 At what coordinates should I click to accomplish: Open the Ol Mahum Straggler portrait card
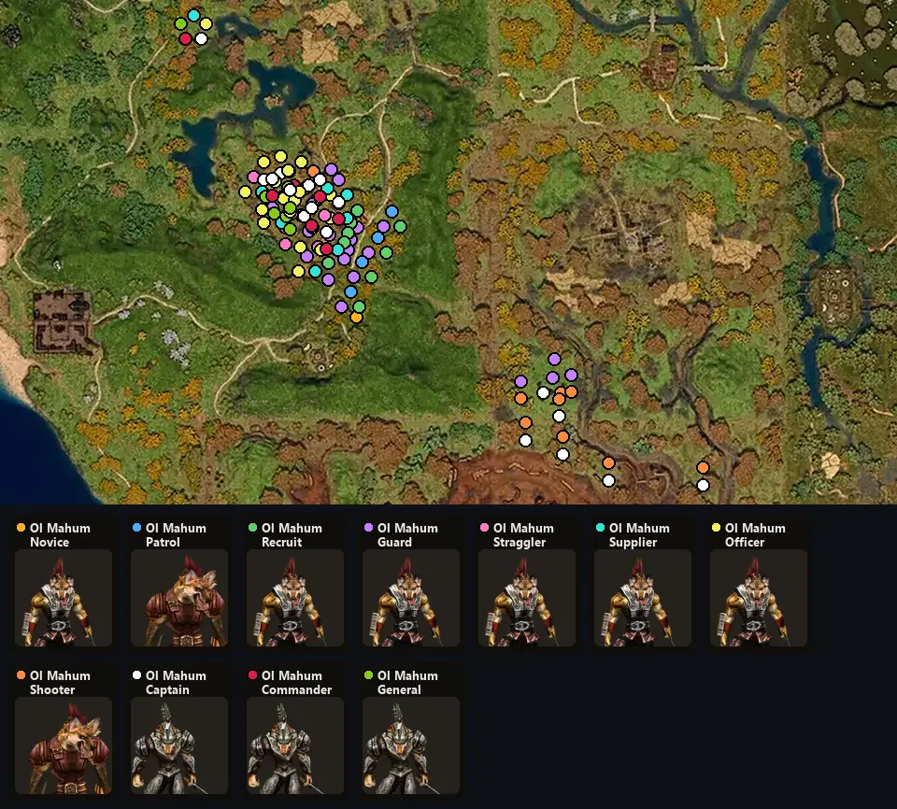click(527, 598)
